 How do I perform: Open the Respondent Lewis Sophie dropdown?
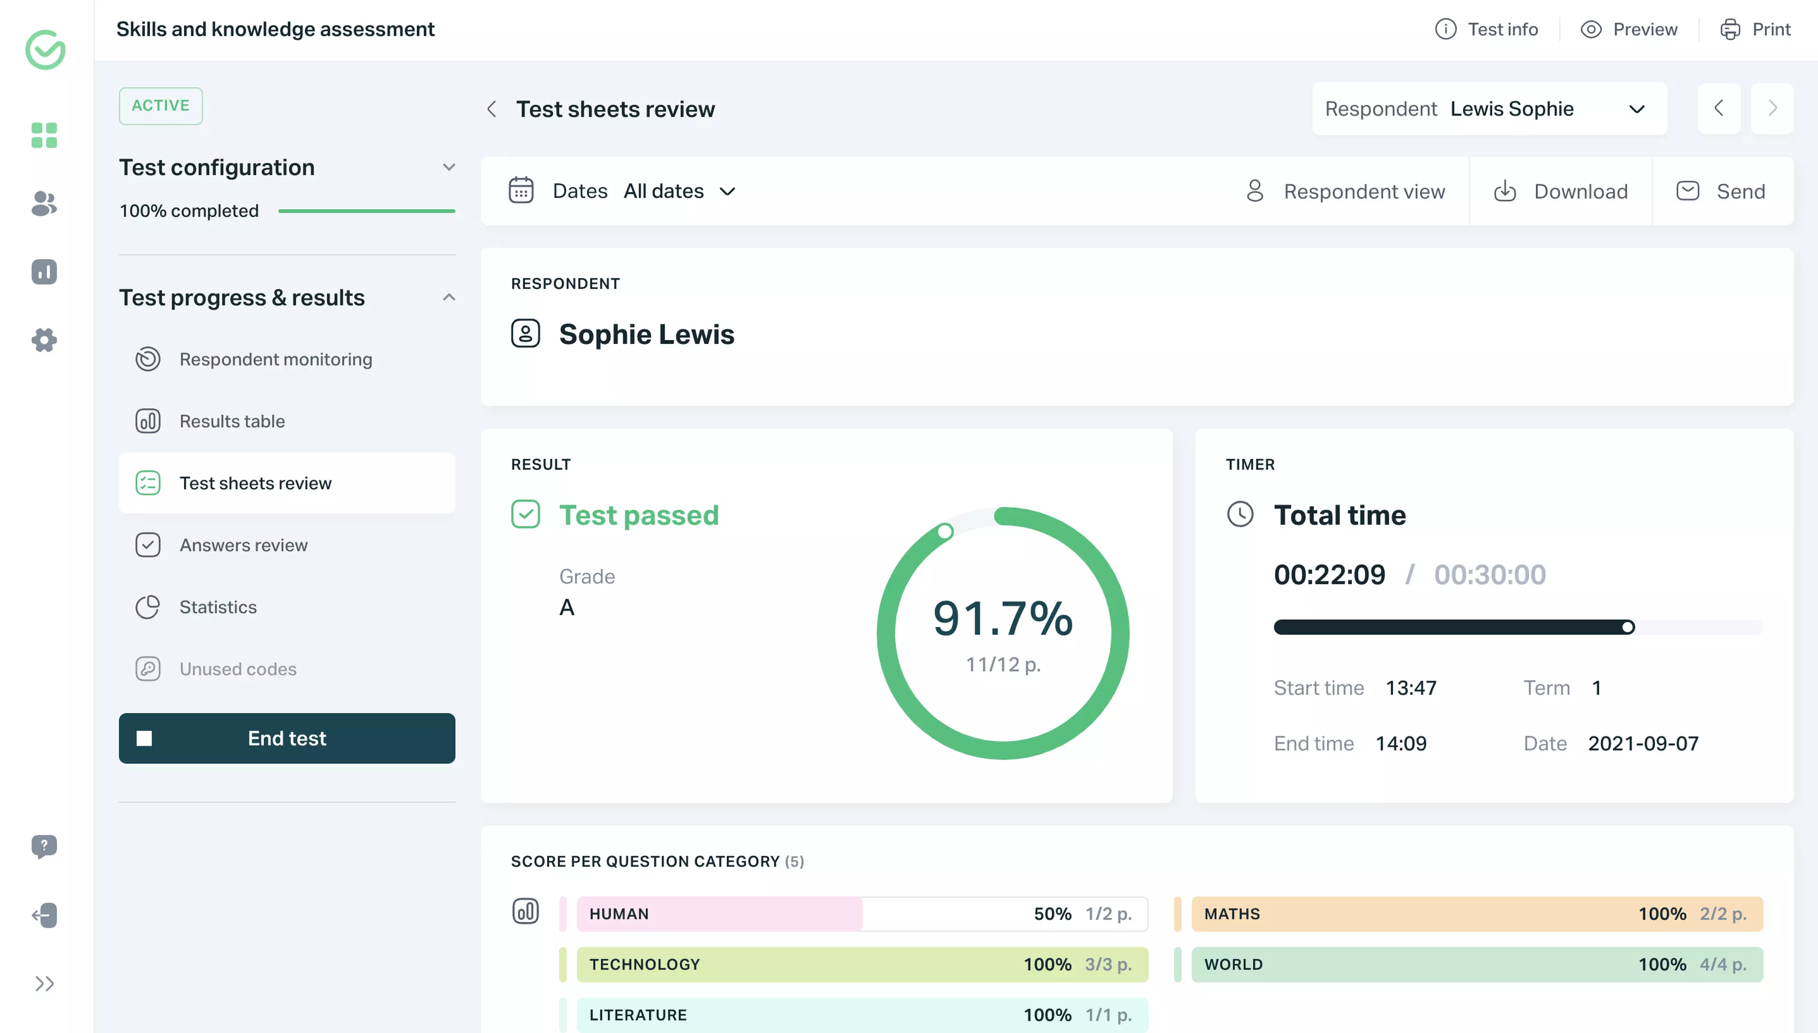[1489, 109]
